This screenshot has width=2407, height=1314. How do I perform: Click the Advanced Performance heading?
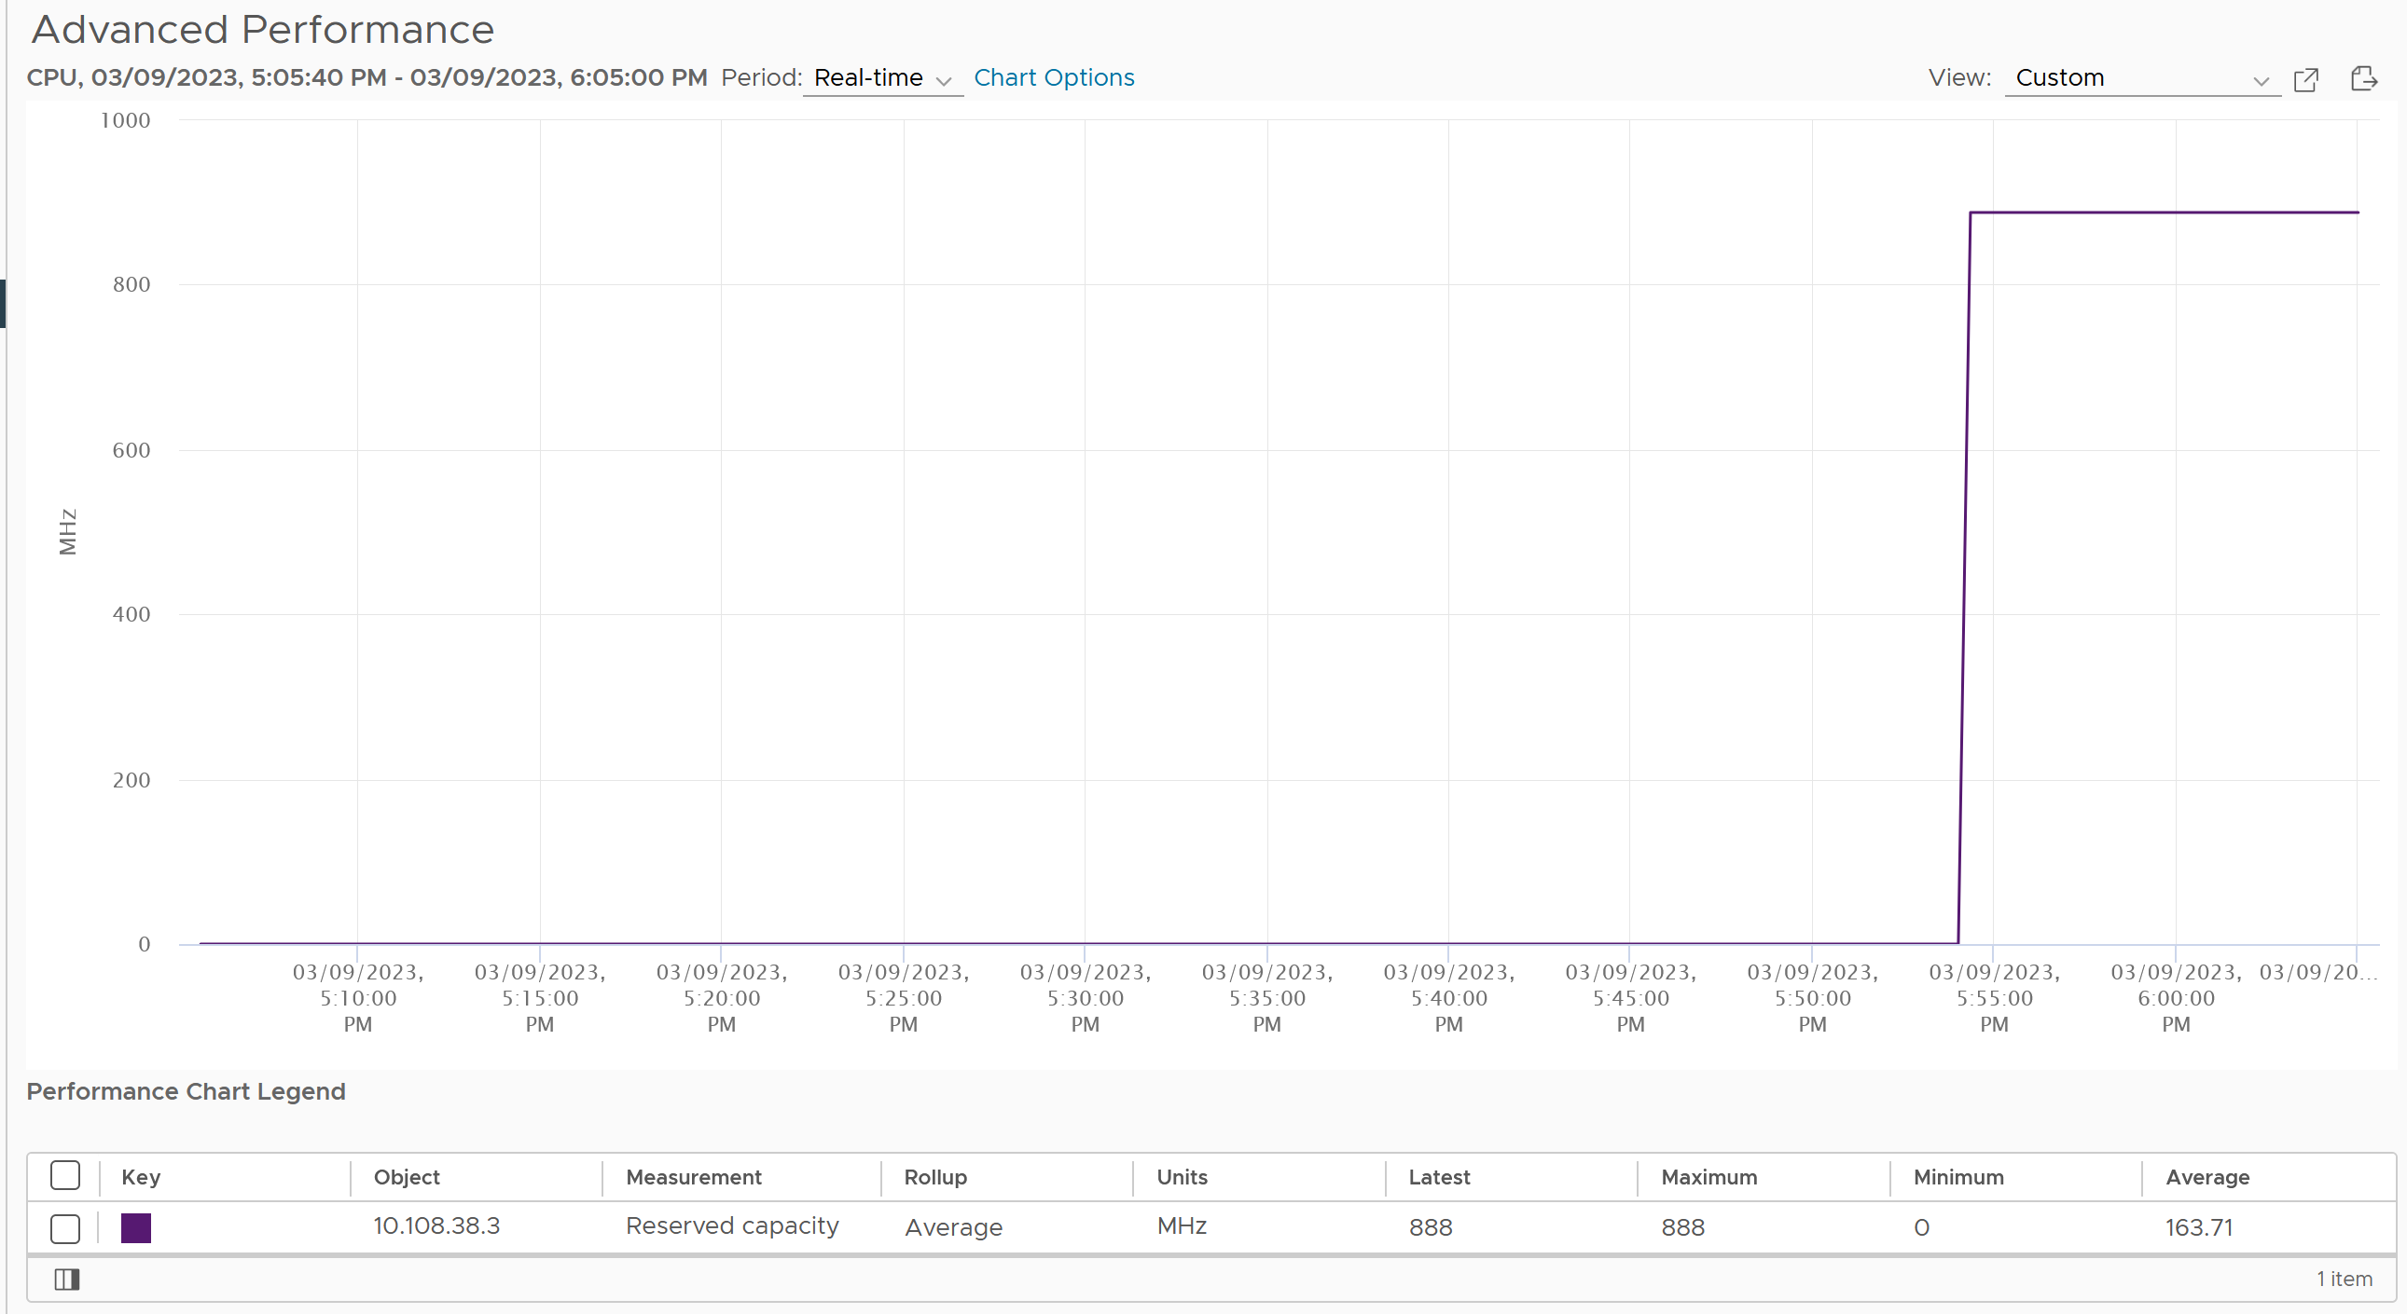point(263,30)
